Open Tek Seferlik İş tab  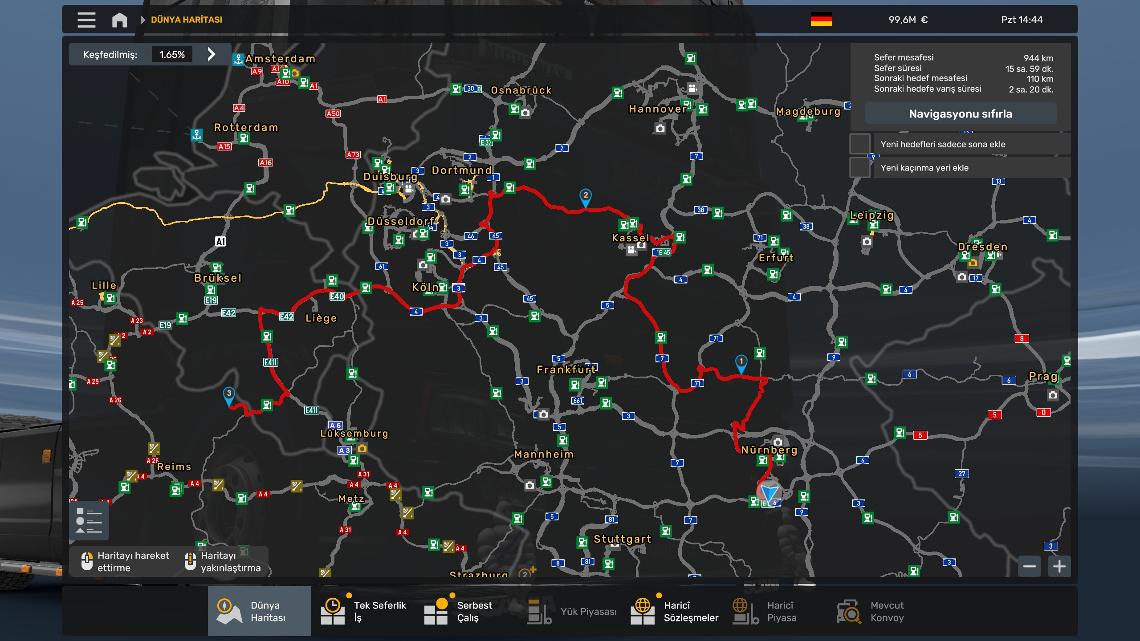pyautogui.click(x=363, y=611)
